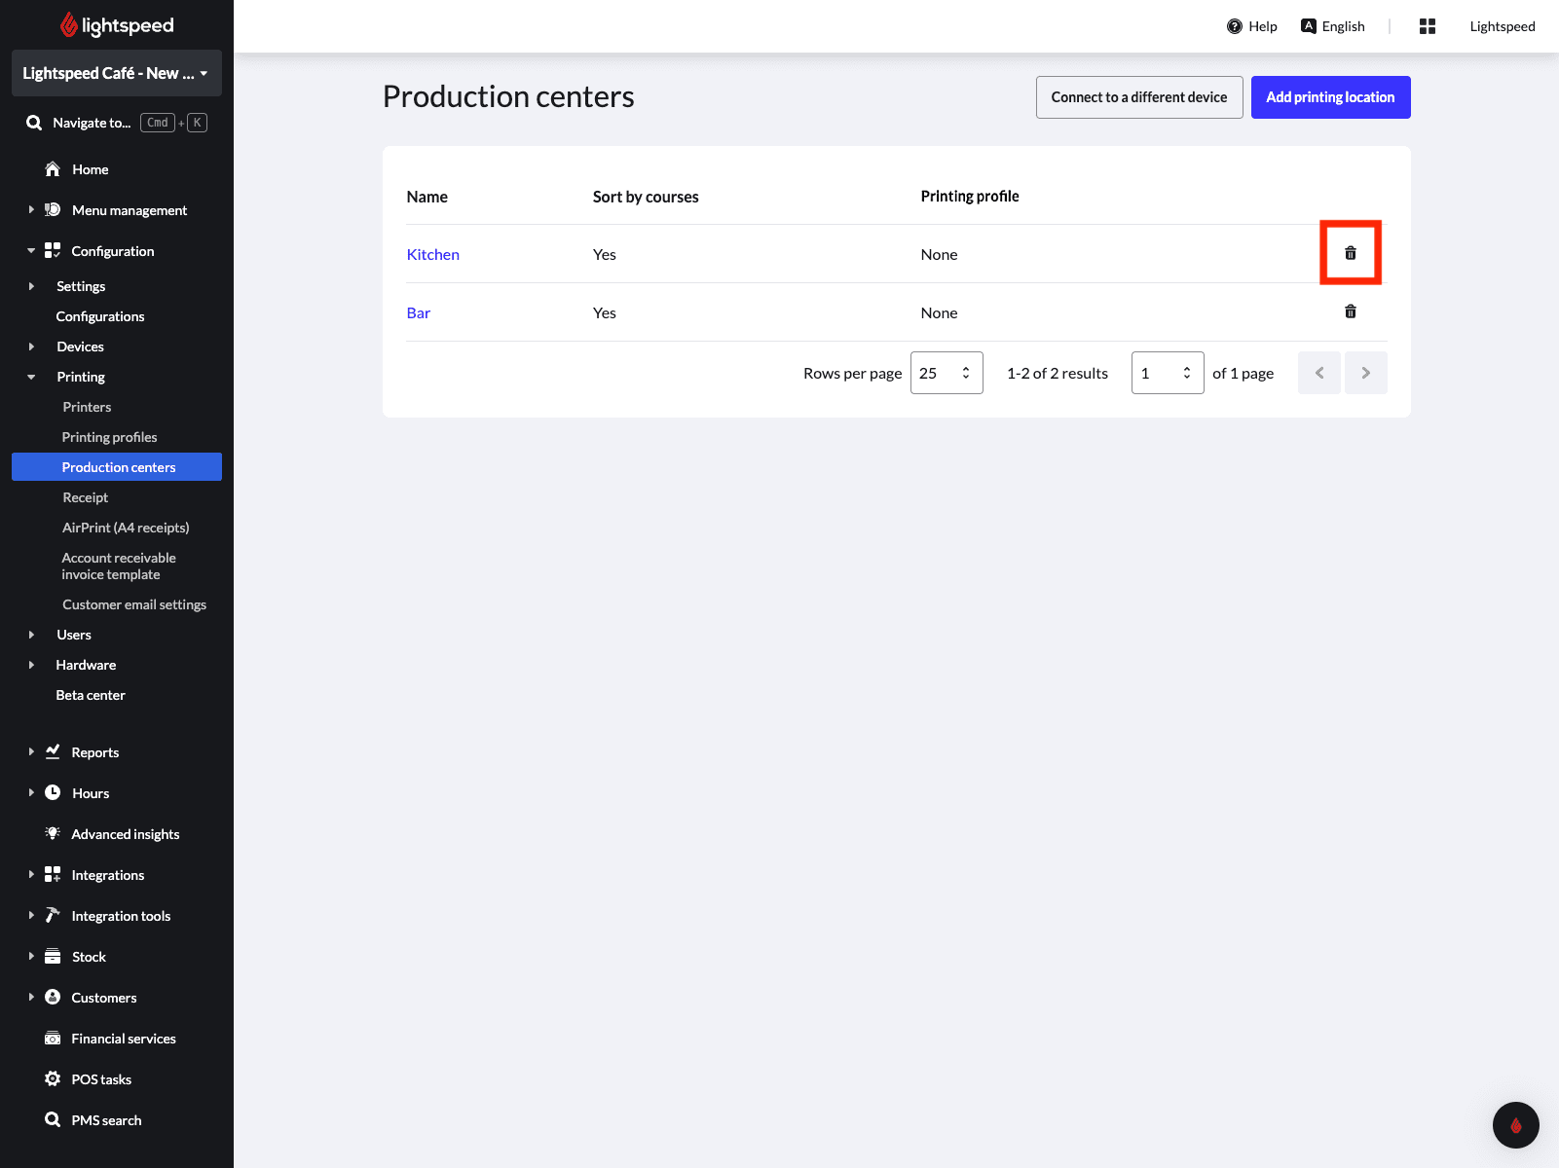Delete the Kitchen production center

pos(1350,253)
